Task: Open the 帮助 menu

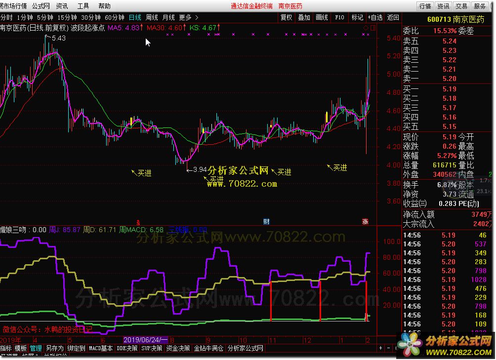Action: pos(104,6)
